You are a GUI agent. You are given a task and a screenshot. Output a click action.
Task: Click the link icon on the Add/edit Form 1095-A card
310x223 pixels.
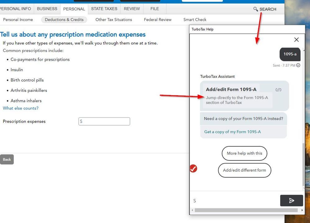[278, 90]
